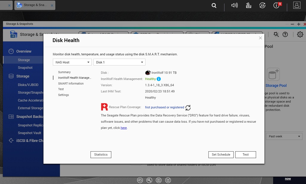Open Storage/Snapshots in sidebar
The width and height of the screenshot is (306, 184).
pyautogui.click(x=30, y=93)
